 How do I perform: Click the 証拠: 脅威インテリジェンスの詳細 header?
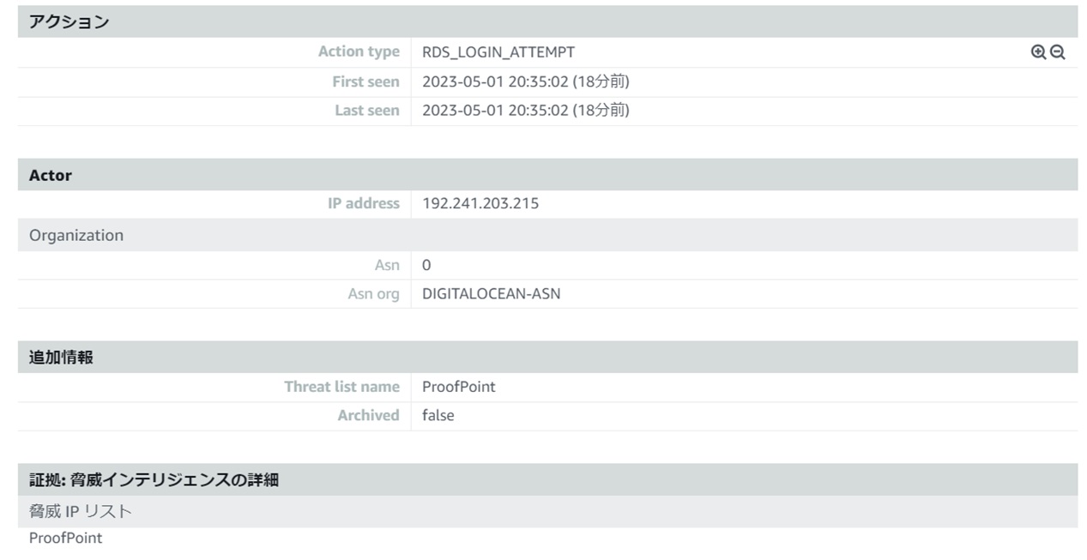(547, 479)
